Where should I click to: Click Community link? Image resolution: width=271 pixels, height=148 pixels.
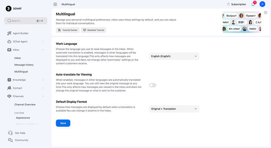(22, 140)
